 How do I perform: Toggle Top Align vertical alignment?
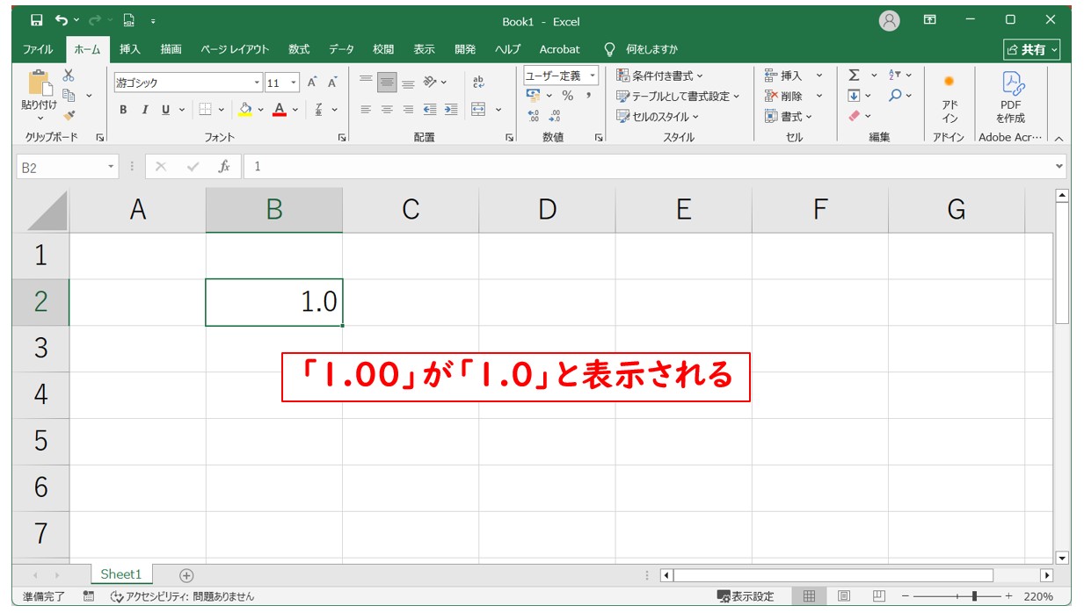click(x=367, y=83)
